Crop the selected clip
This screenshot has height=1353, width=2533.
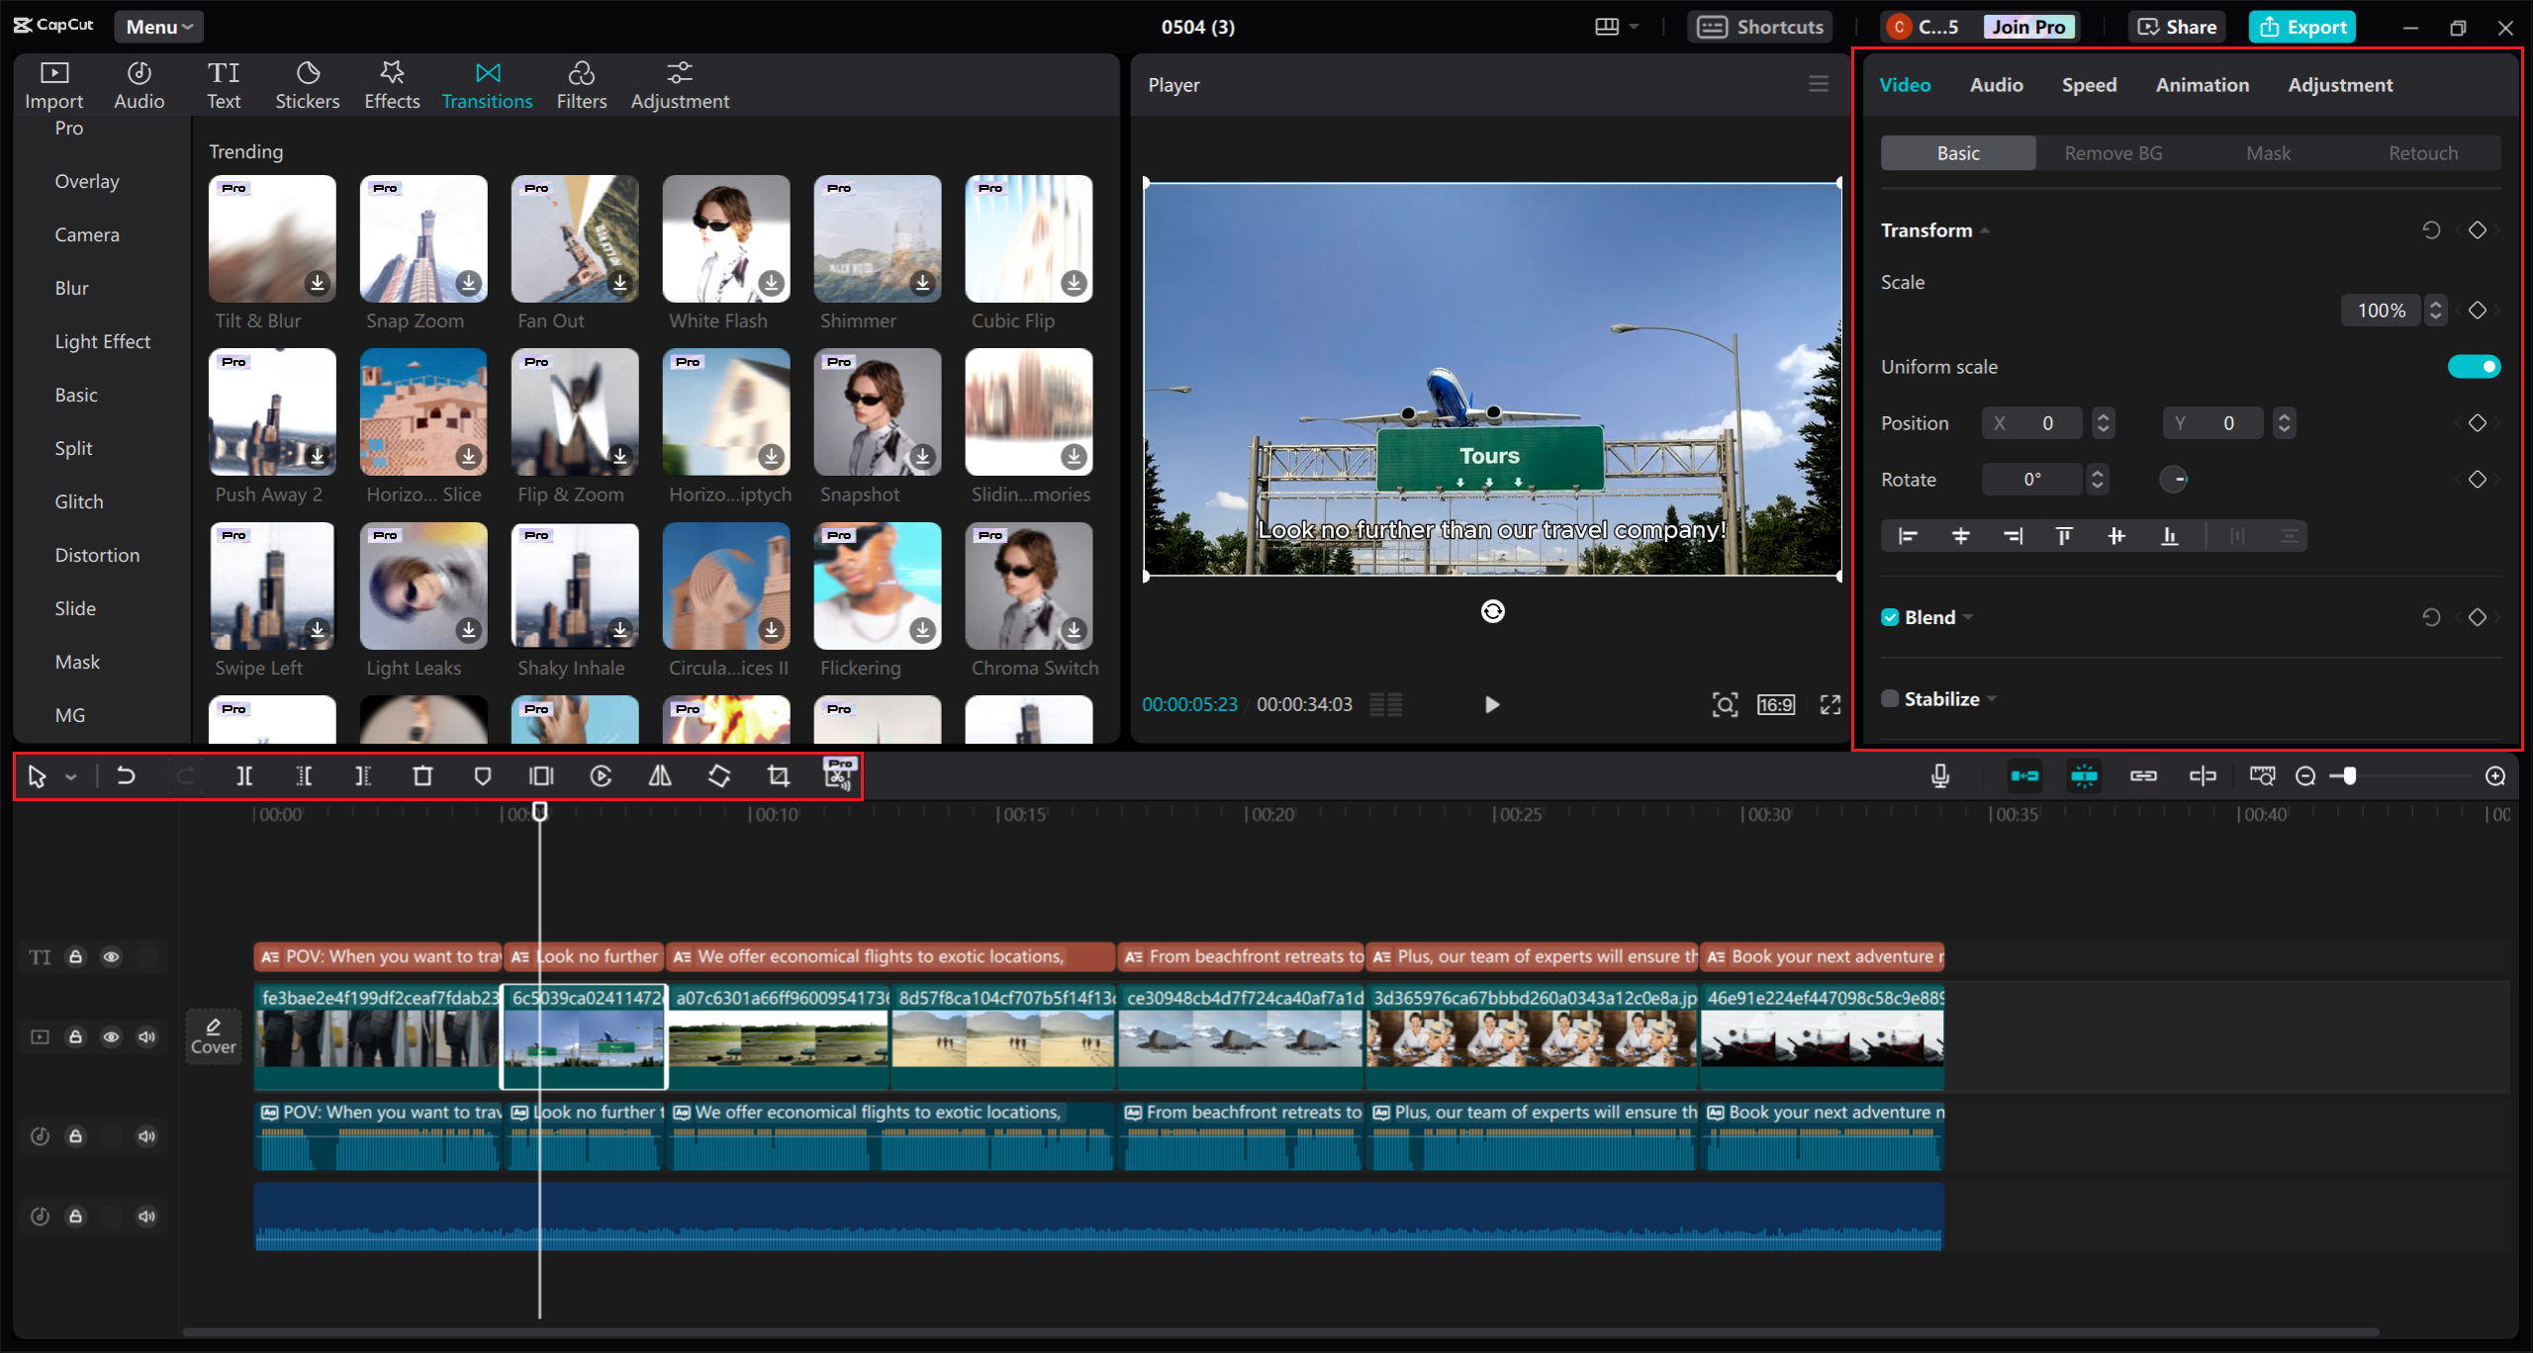(x=778, y=776)
